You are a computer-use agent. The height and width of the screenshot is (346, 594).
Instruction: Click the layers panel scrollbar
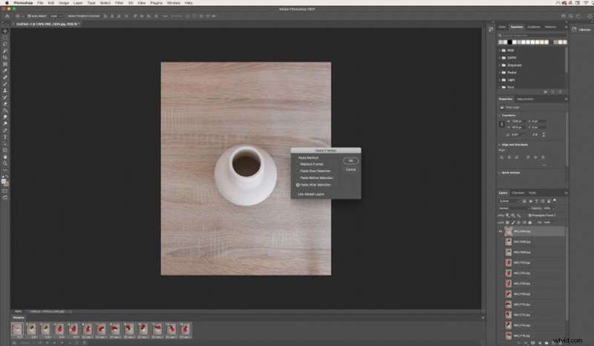coord(567,272)
